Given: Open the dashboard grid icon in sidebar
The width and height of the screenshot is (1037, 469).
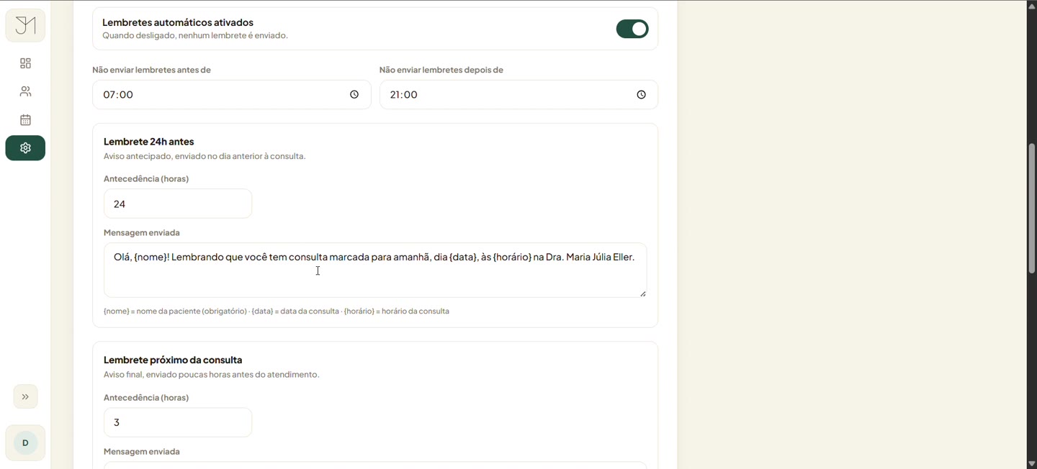Looking at the screenshot, I should [25, 63].
